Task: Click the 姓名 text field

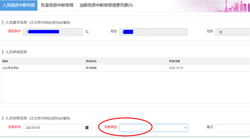Action: pos(153,32)
